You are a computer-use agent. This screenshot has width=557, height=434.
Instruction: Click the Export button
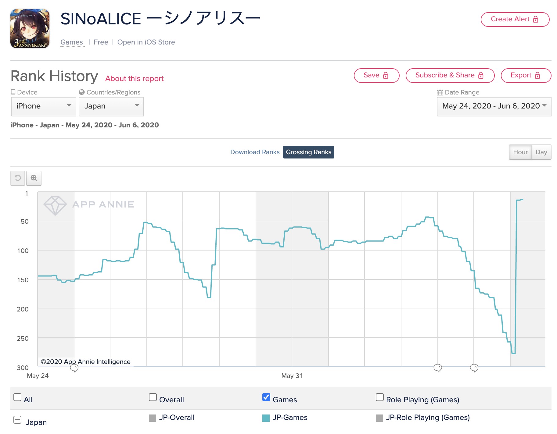click(x=526, y=75)
